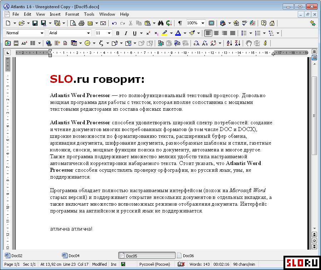Click the Insert Hyperlink globe icon
Screen dimensions: 321x270
click(49, 43)
